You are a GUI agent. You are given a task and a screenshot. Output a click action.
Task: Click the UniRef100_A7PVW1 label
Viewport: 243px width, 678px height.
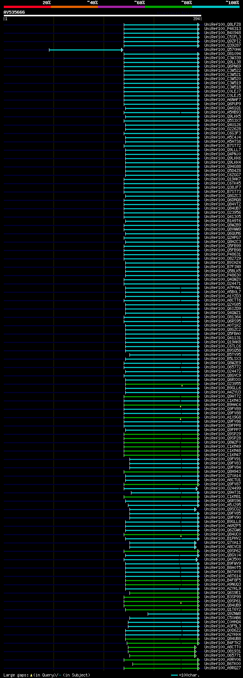pos(222,288)
